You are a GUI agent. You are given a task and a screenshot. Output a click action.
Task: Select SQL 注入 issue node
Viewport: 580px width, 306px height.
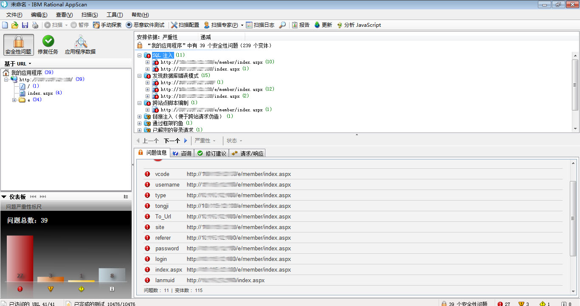(x=163, y=55)
